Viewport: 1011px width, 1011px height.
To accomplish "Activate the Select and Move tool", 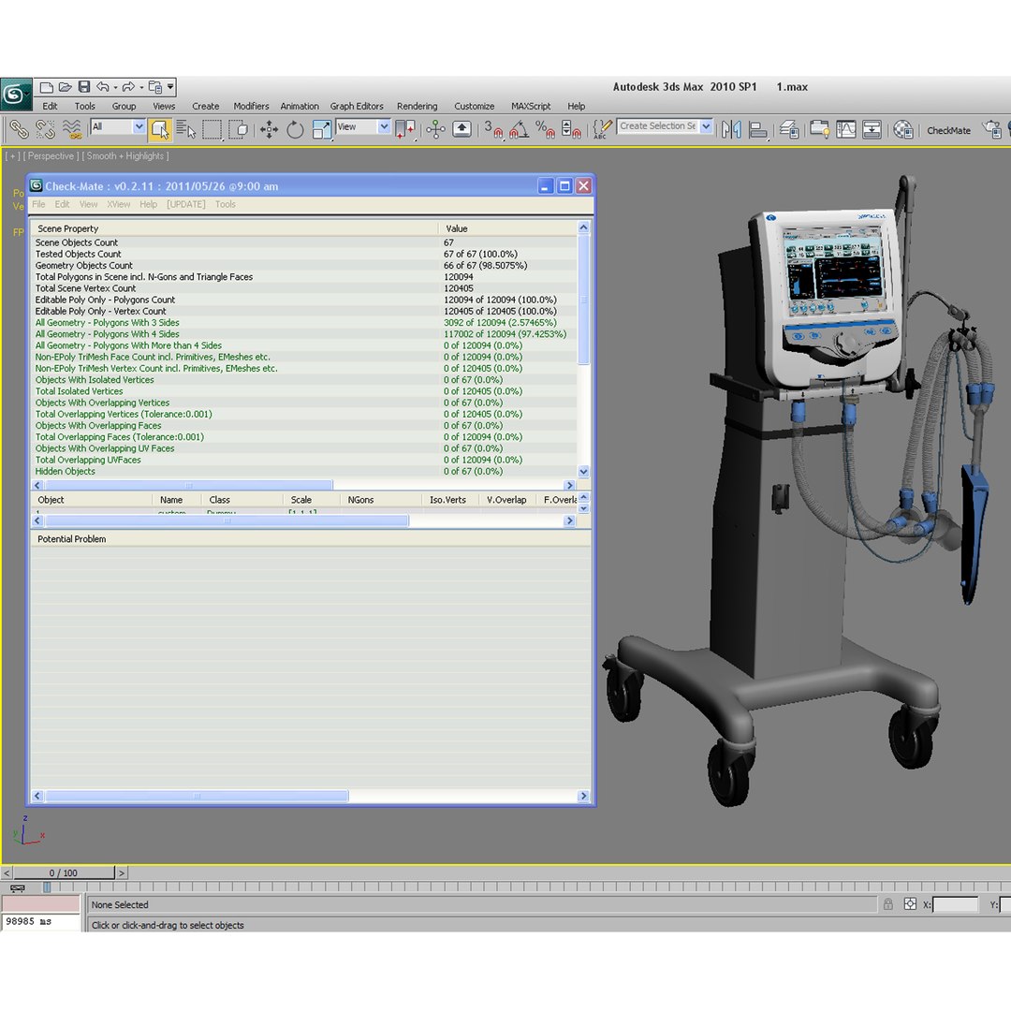I will point(269,129).
